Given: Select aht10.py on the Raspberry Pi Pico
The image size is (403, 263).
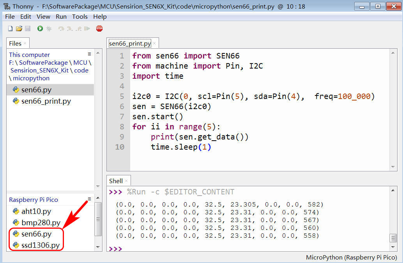Looking at the screenshot, I should point(36,211).
